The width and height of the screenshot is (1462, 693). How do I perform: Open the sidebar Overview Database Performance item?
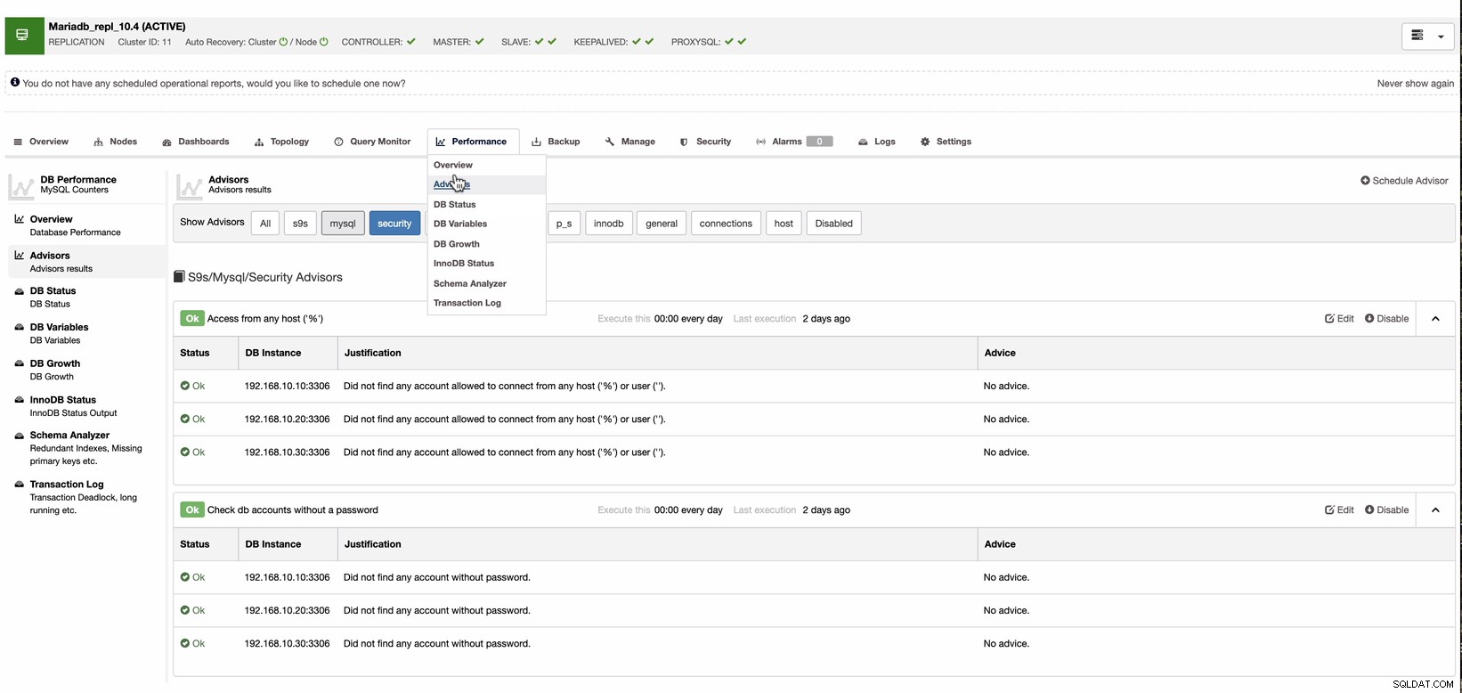point(87,225)
